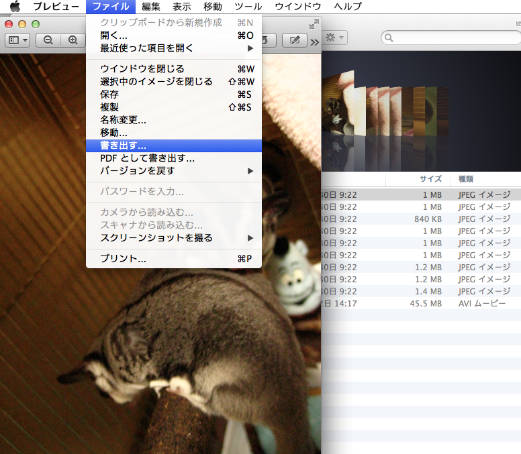Click the green zoom window button
The width and height of the screenshot is (521, 454).
pyautogui.click(x=36, y=24)
